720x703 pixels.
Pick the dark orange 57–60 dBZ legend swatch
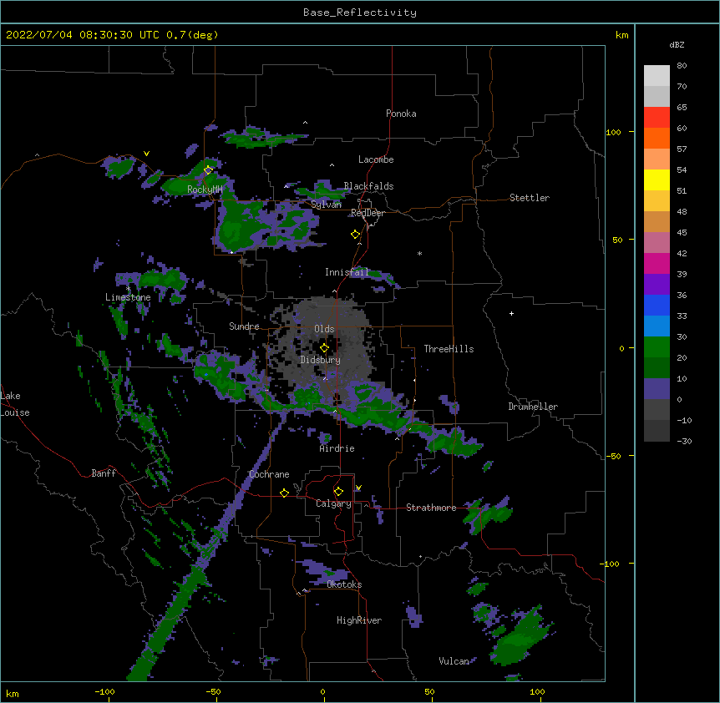point(657,138)
